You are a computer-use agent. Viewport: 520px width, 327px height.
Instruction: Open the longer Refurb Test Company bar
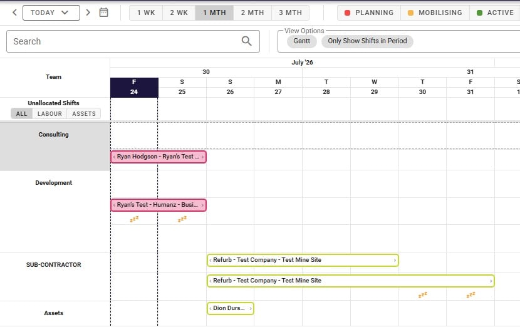tap(351, 281)
